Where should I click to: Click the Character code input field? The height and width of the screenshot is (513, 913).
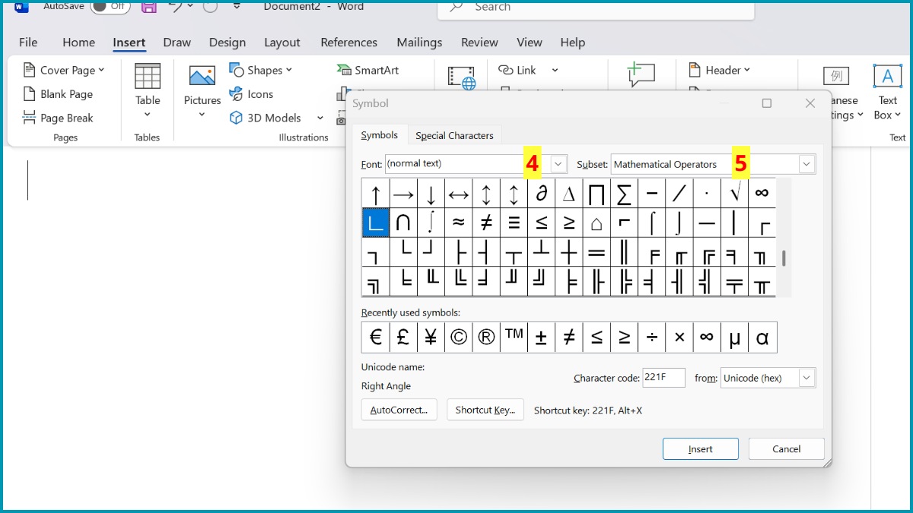tap(663, 378)
